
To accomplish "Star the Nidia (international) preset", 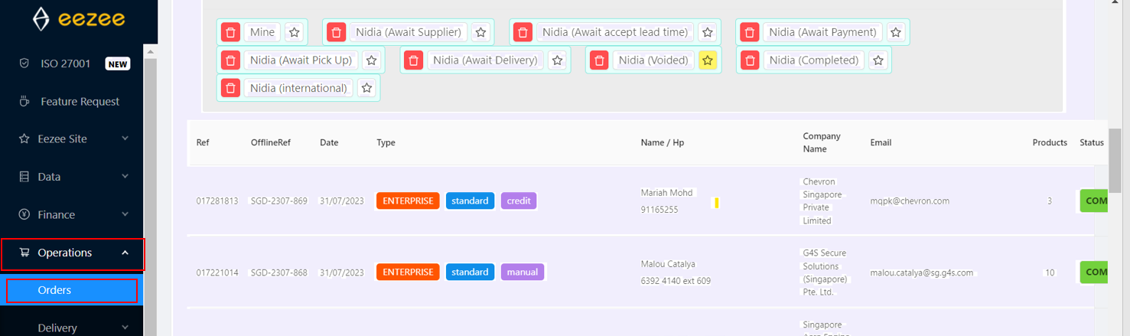I will (x=366, y=88).
